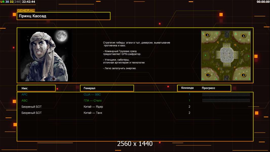
Task: Click the 'Ник:' column header
Action: [x=36, y=88]
